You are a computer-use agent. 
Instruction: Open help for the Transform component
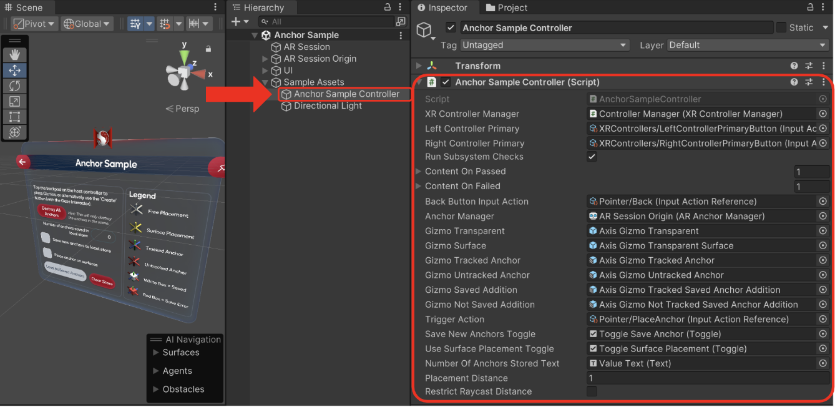[x=794, y=66]
